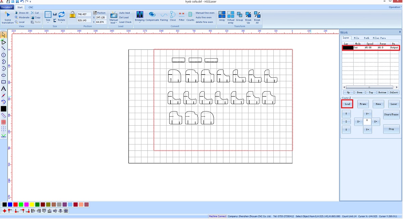Click the width field showing 740.457
The image size is (403, 219).
tap(84, 14)
